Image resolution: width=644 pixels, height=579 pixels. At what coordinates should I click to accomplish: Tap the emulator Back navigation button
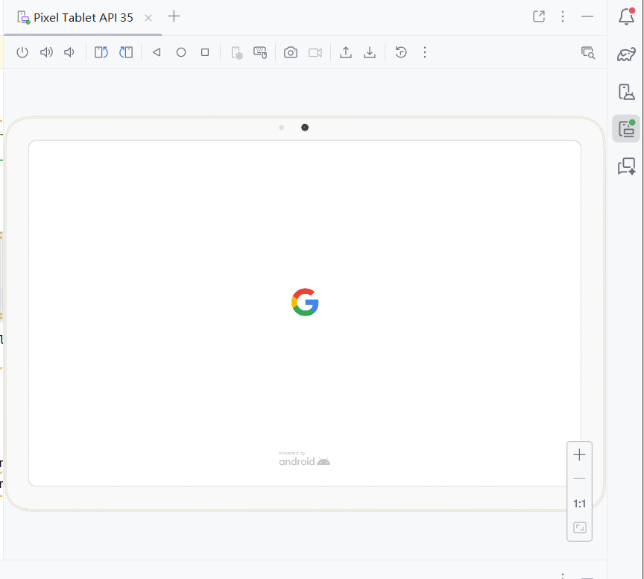tap(157, 52)
